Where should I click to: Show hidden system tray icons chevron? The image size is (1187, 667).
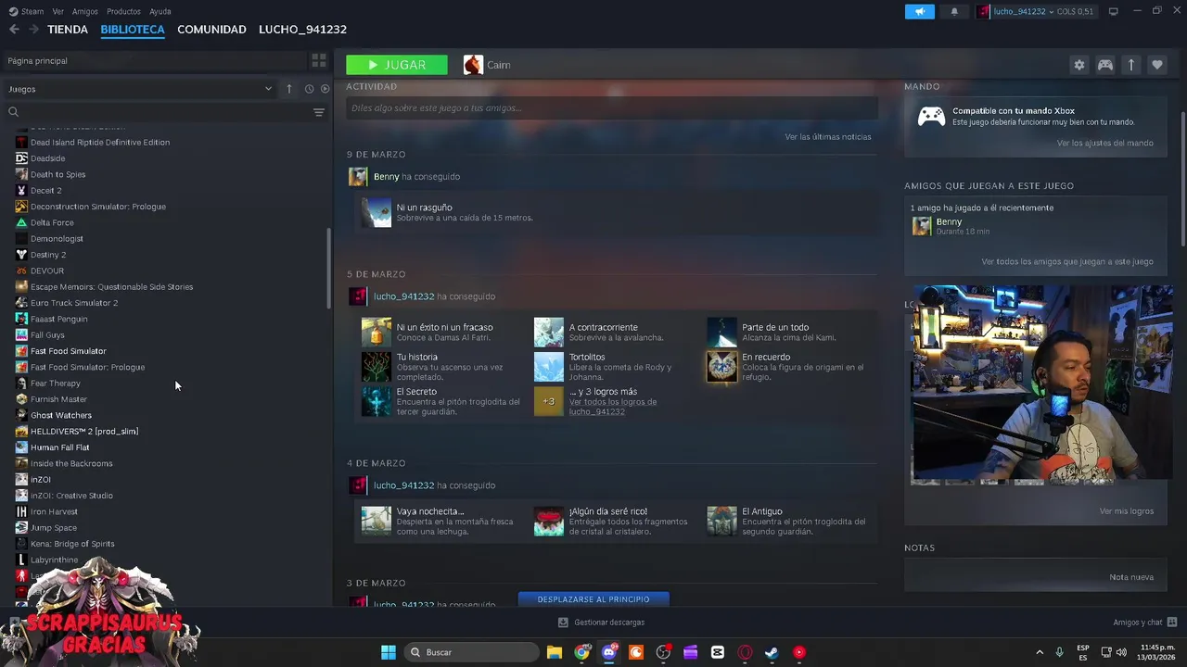point(1039,652)
